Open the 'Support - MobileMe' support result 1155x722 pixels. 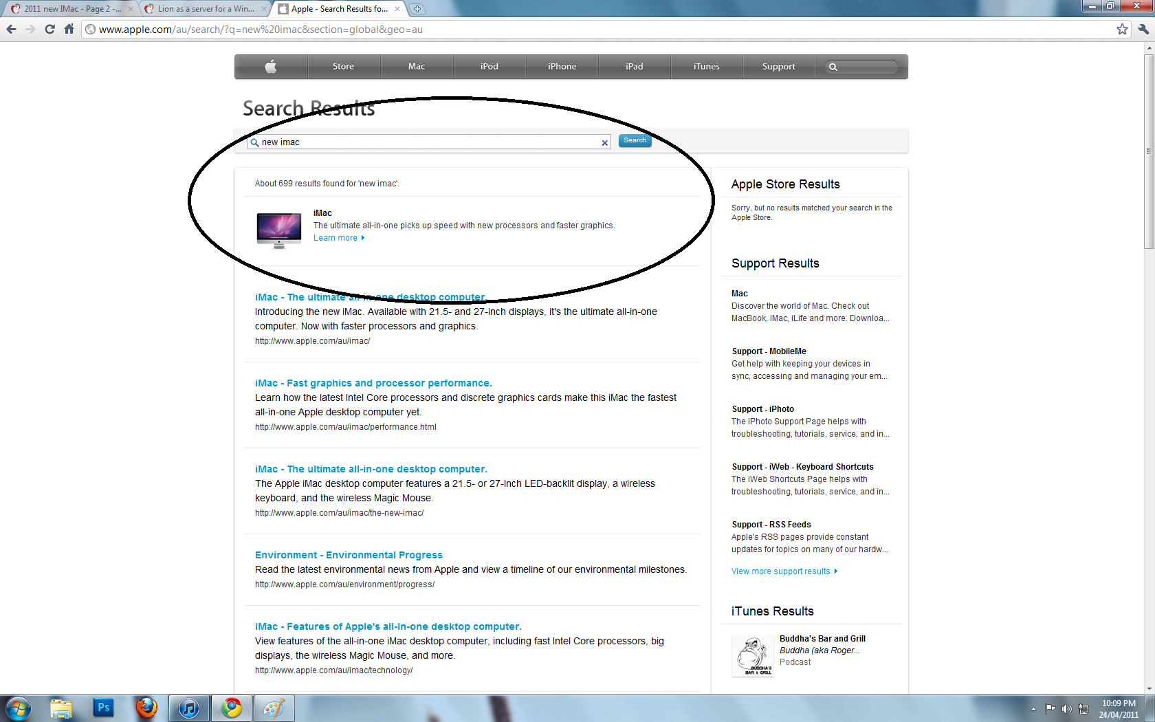[769, 351]
